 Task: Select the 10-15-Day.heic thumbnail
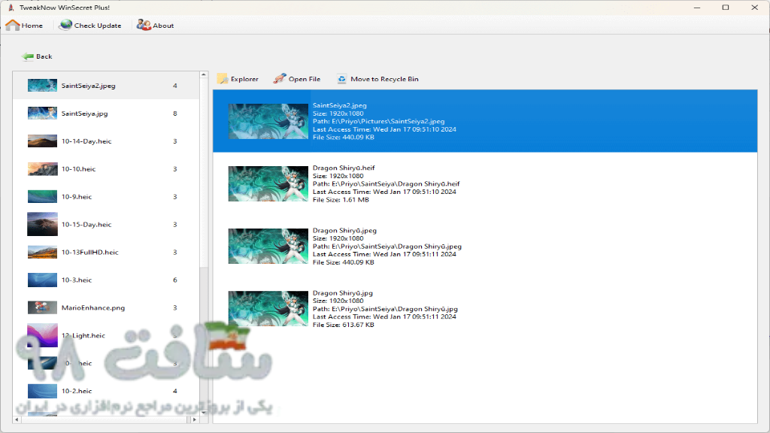click(x=42, y=224)
